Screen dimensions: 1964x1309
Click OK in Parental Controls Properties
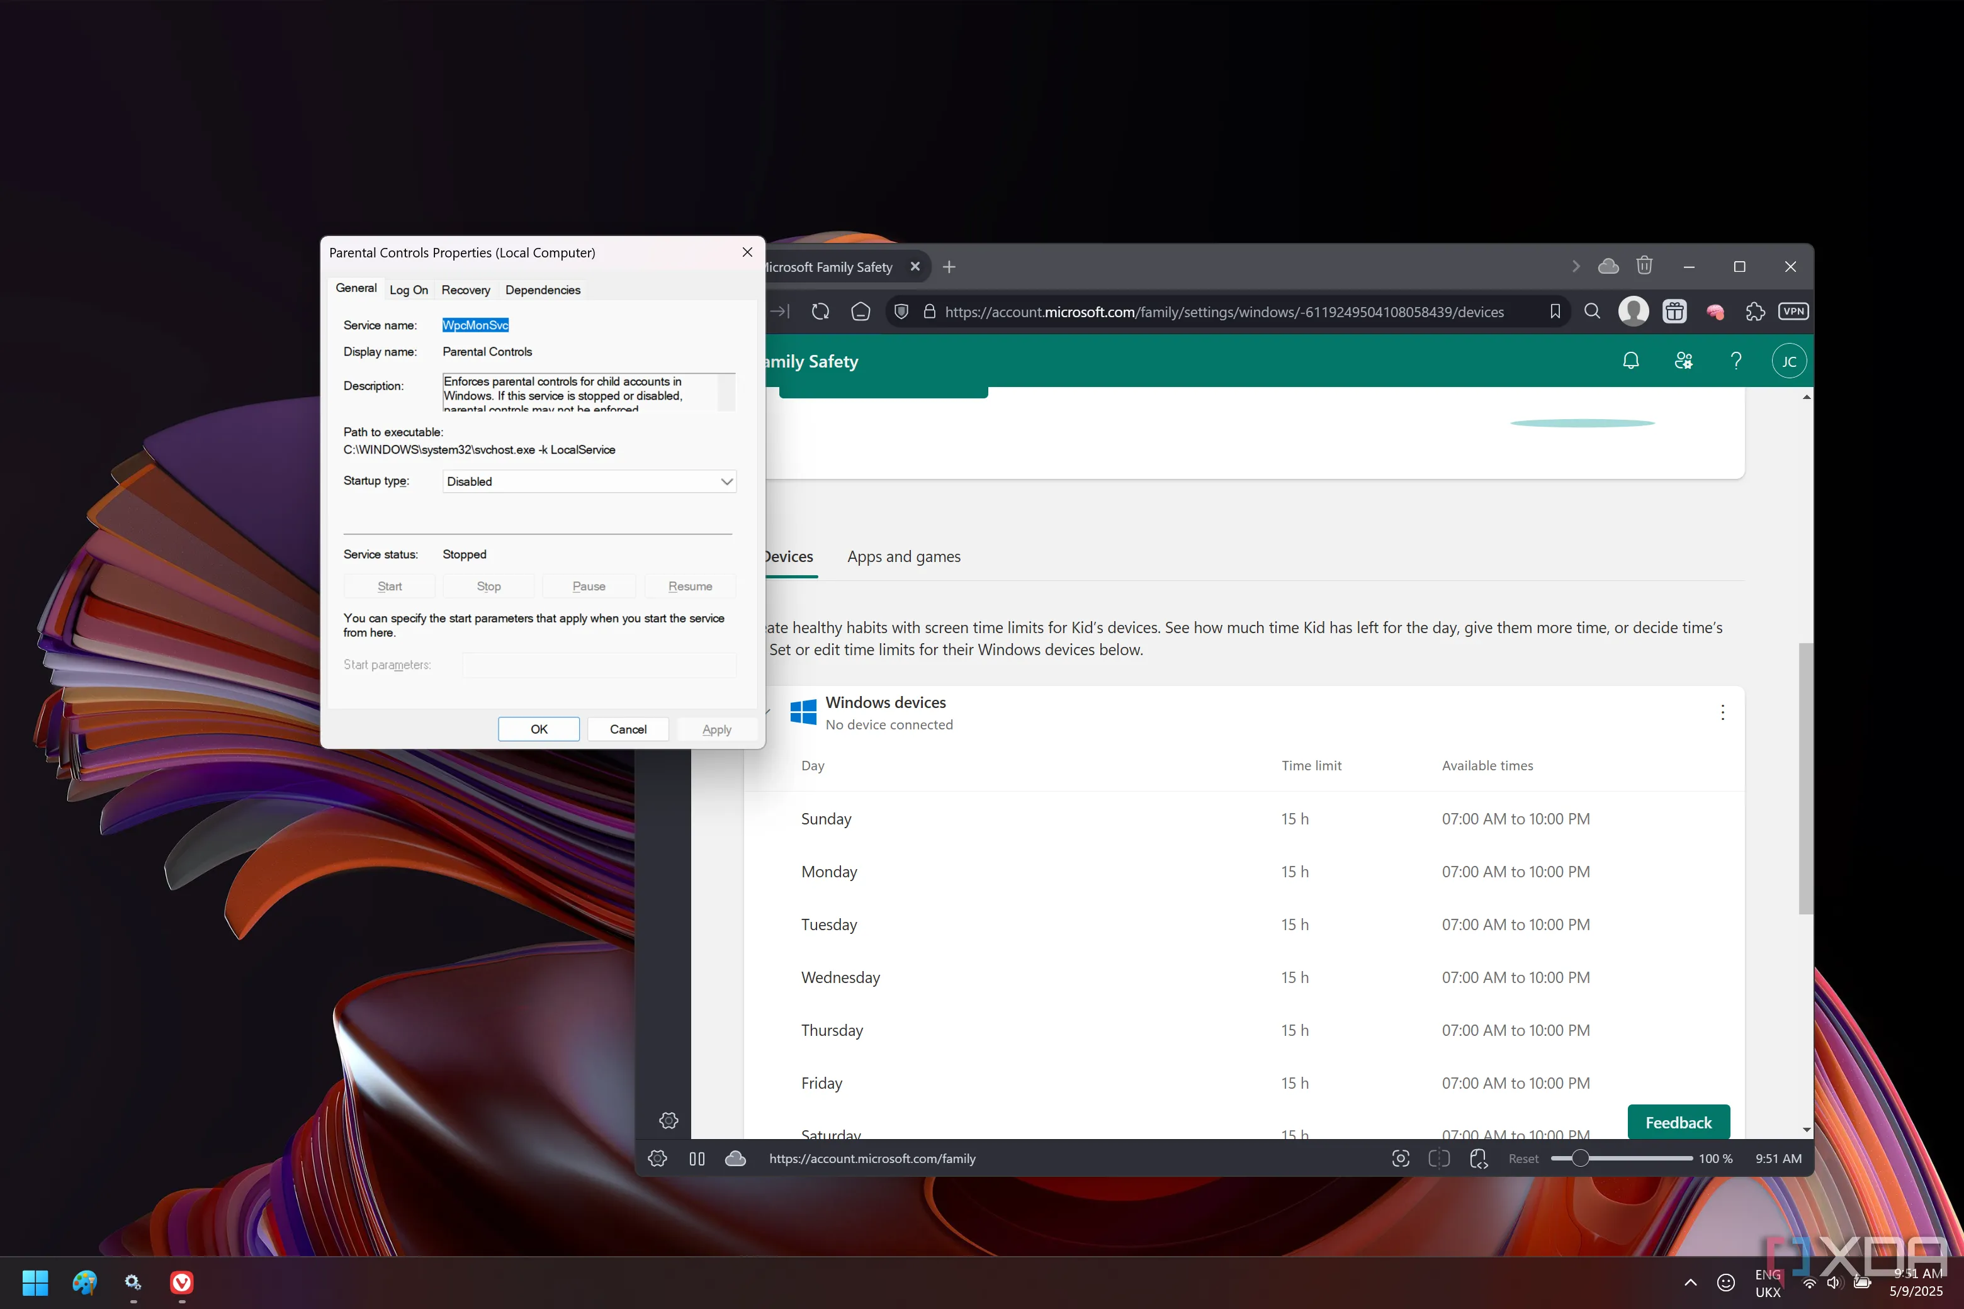tap(539, 729)
